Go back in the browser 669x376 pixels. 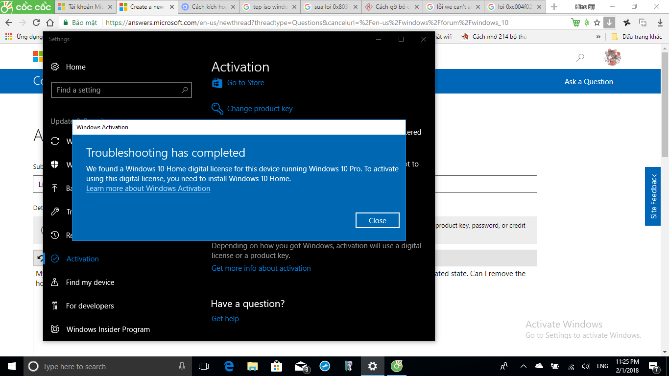[x=8, y=23]
